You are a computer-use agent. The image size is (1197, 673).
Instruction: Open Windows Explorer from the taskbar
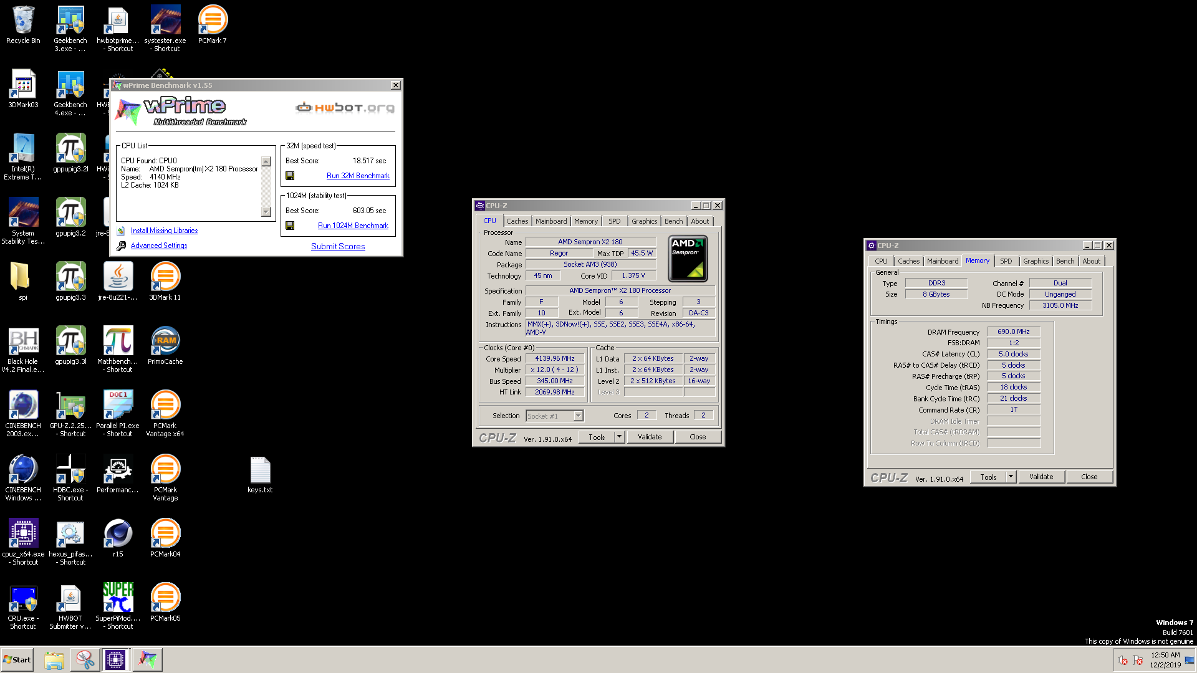click(x=54, y=660)
